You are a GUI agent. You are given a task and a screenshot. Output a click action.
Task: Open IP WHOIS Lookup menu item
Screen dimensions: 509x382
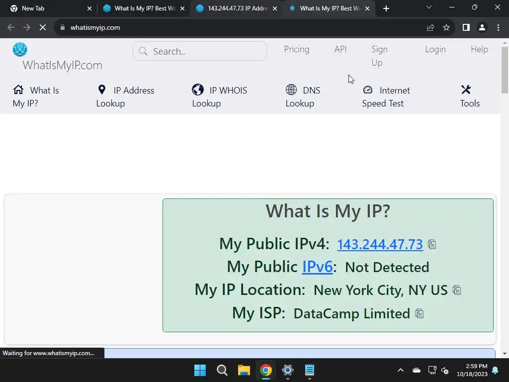coord(219,96)
